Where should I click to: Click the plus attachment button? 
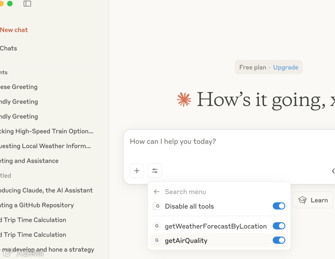coord(137,171)
